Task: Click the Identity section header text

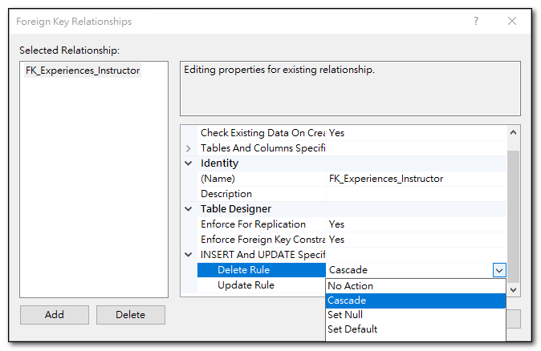Action: (219, 163)
